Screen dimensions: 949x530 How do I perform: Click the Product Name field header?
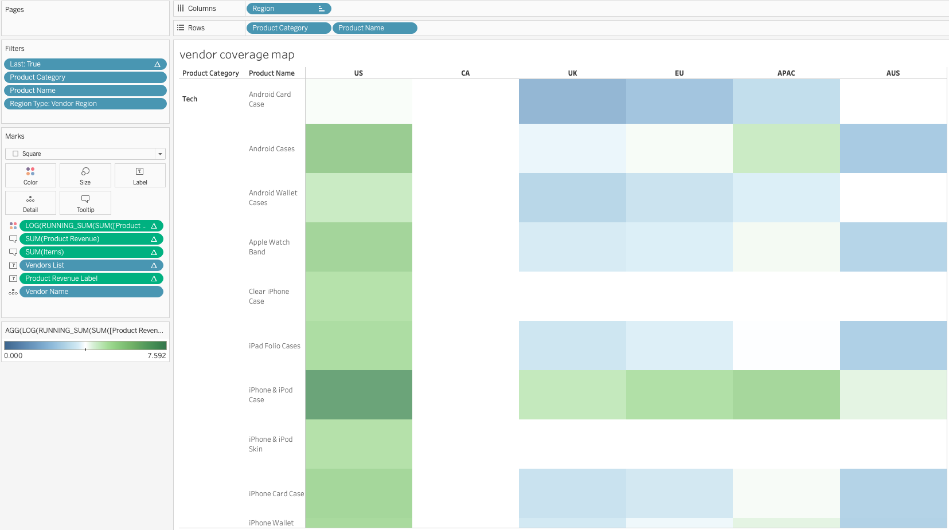coord(272,73)
